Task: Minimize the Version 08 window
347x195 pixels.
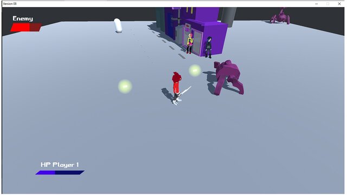Action: pyautogui.click(x=317, y=4)
